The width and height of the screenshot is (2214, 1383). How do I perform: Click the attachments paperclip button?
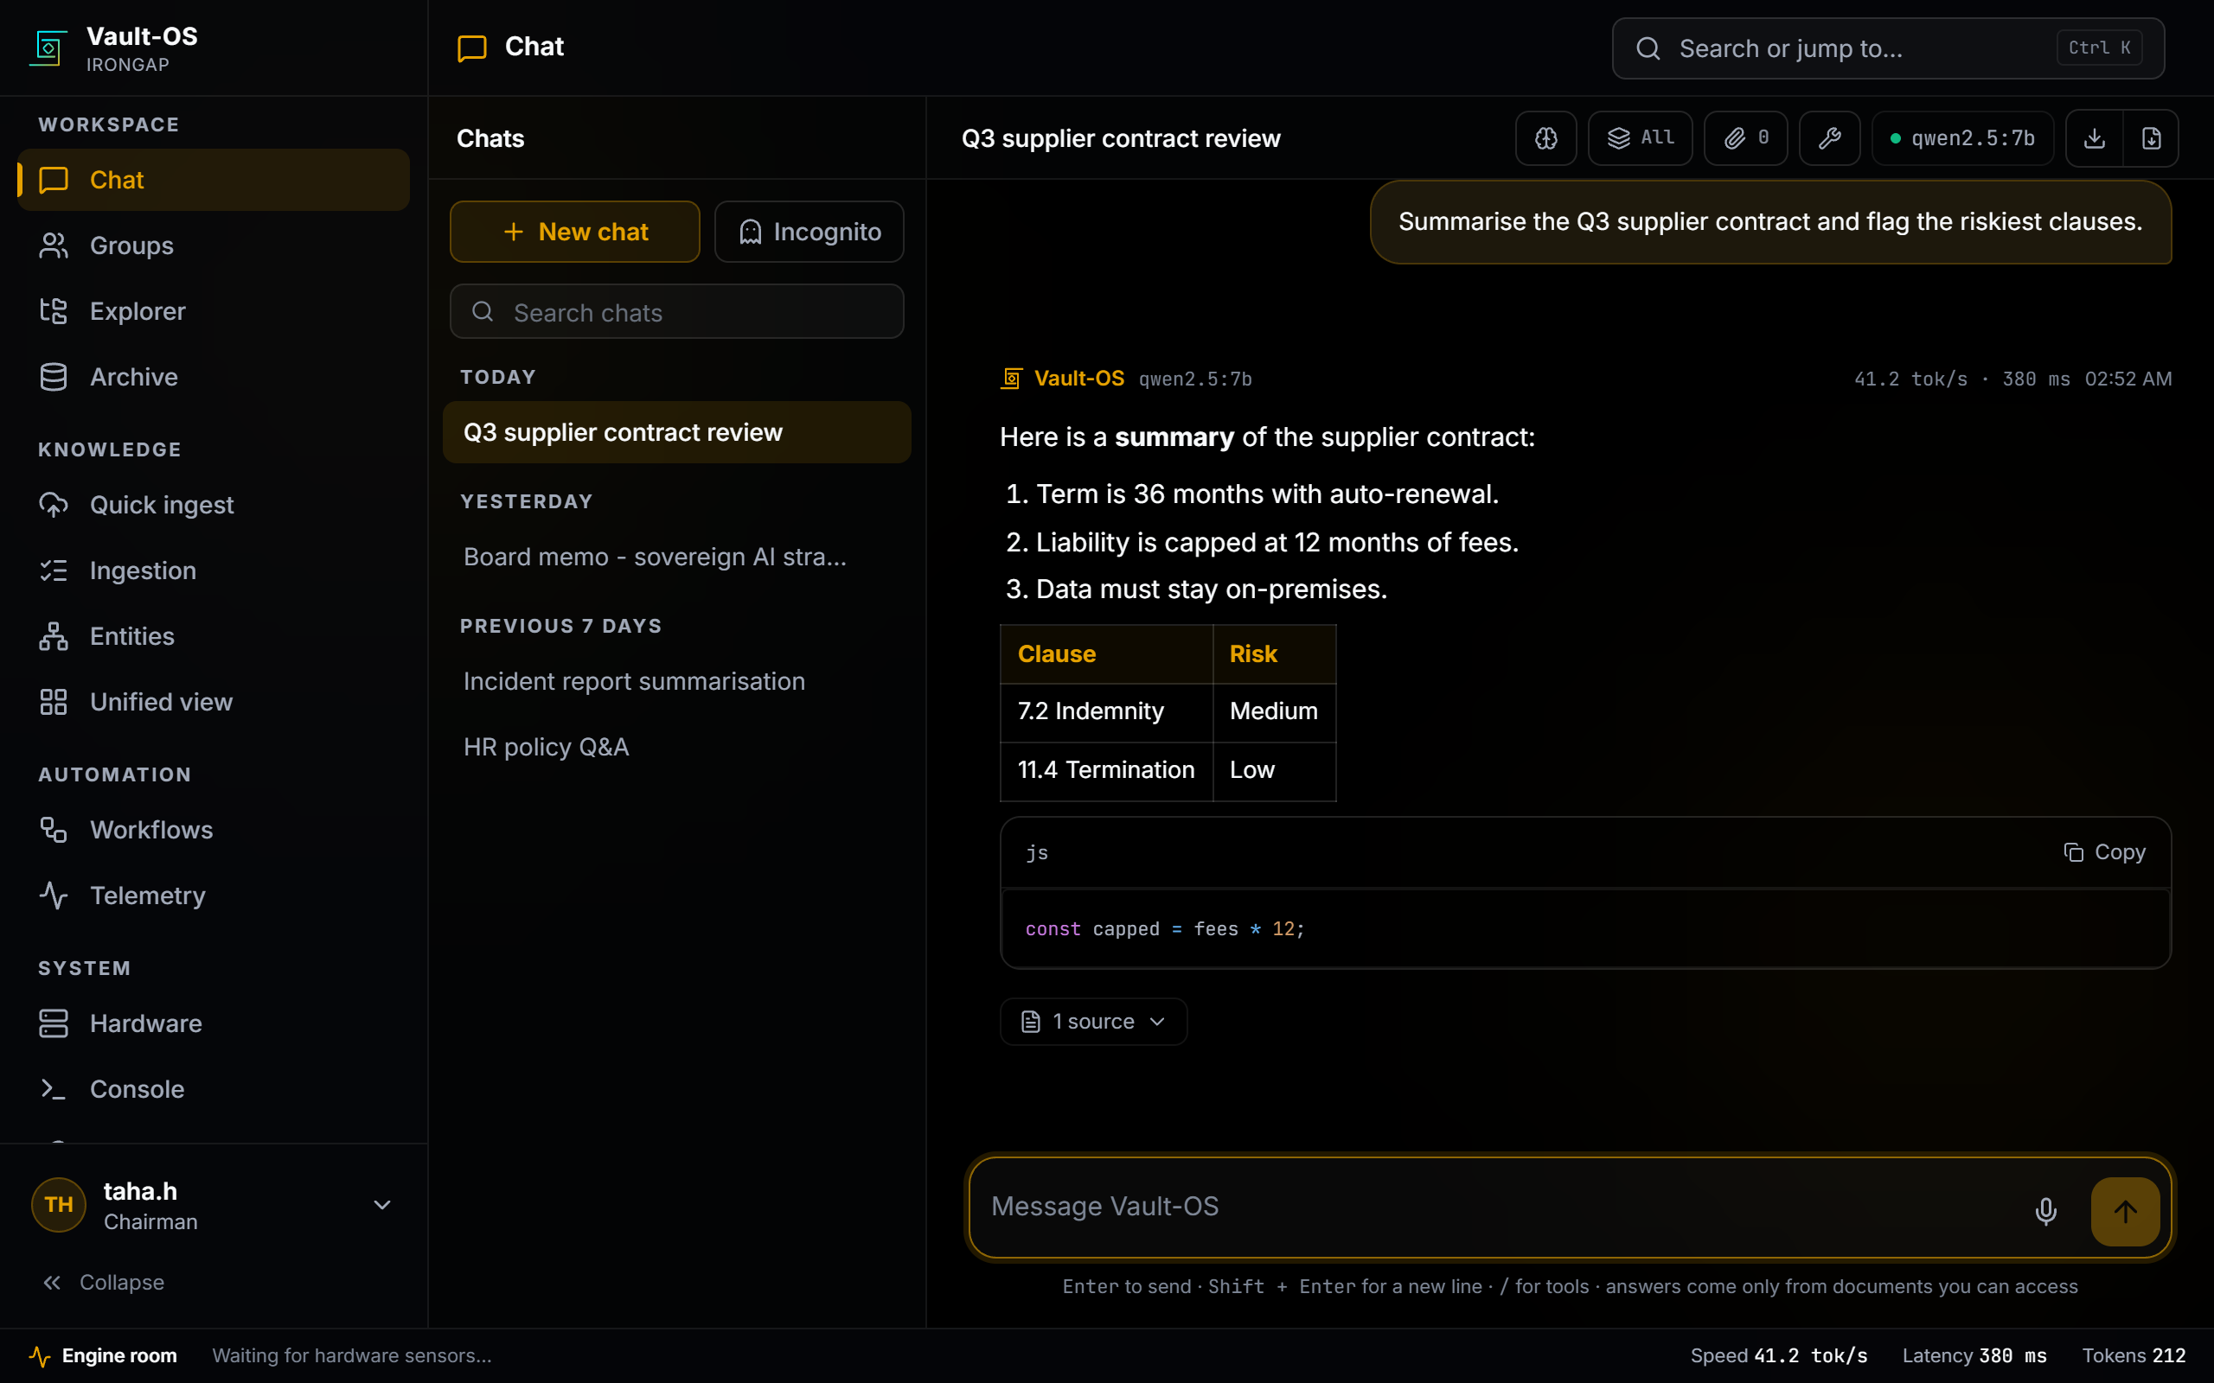pos(1745,138)
